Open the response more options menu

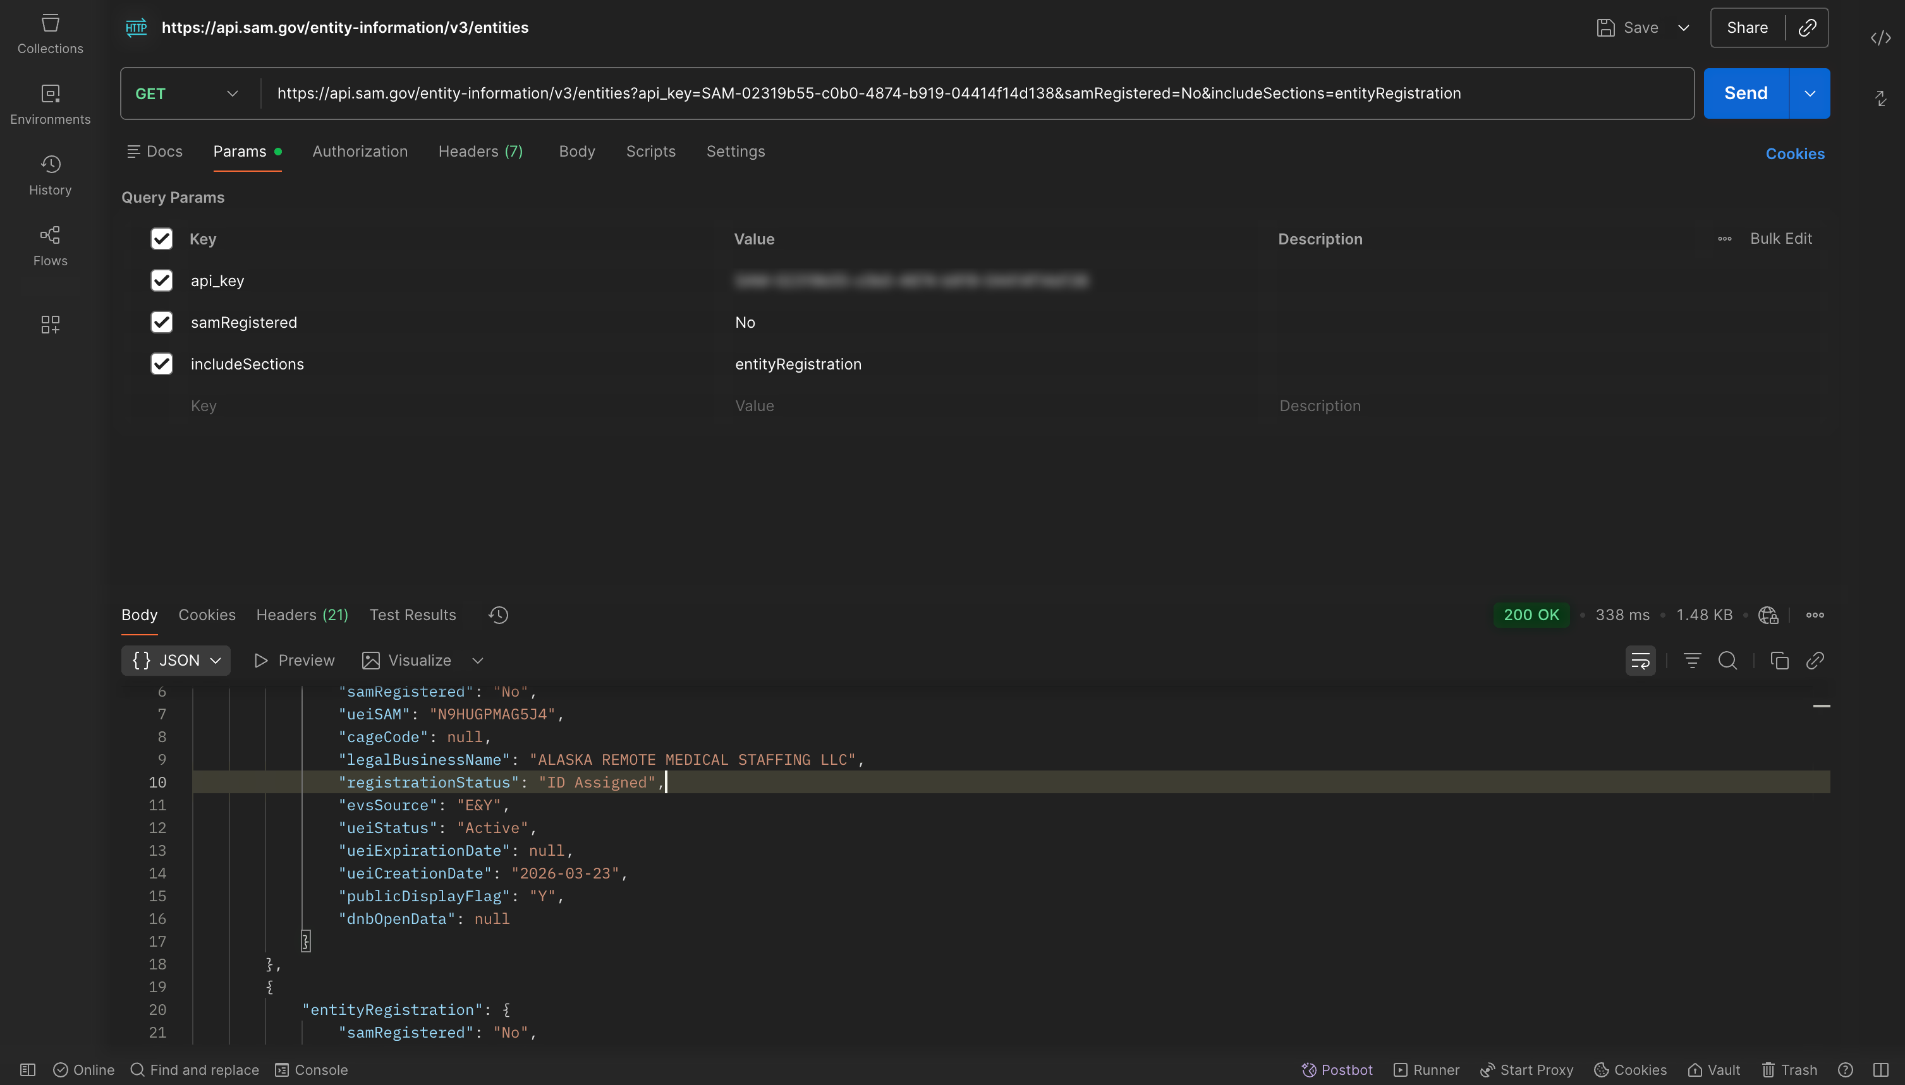[1815, 614]
